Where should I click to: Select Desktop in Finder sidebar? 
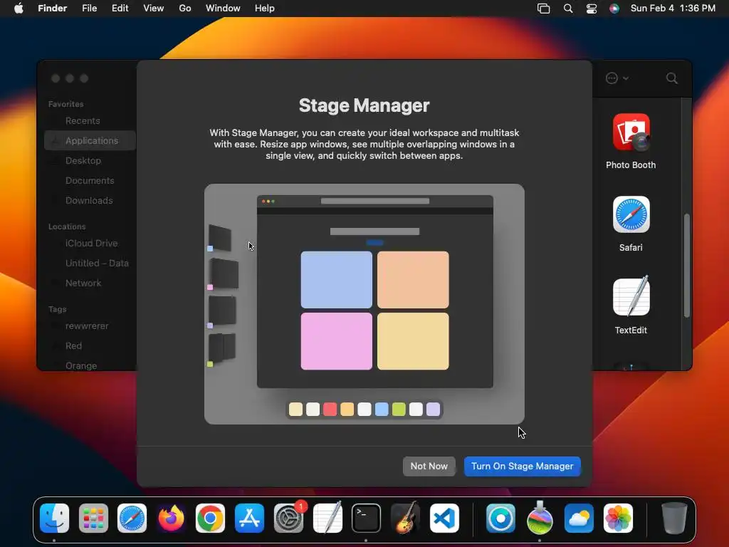pyautogui.click(x=83, y=160)
